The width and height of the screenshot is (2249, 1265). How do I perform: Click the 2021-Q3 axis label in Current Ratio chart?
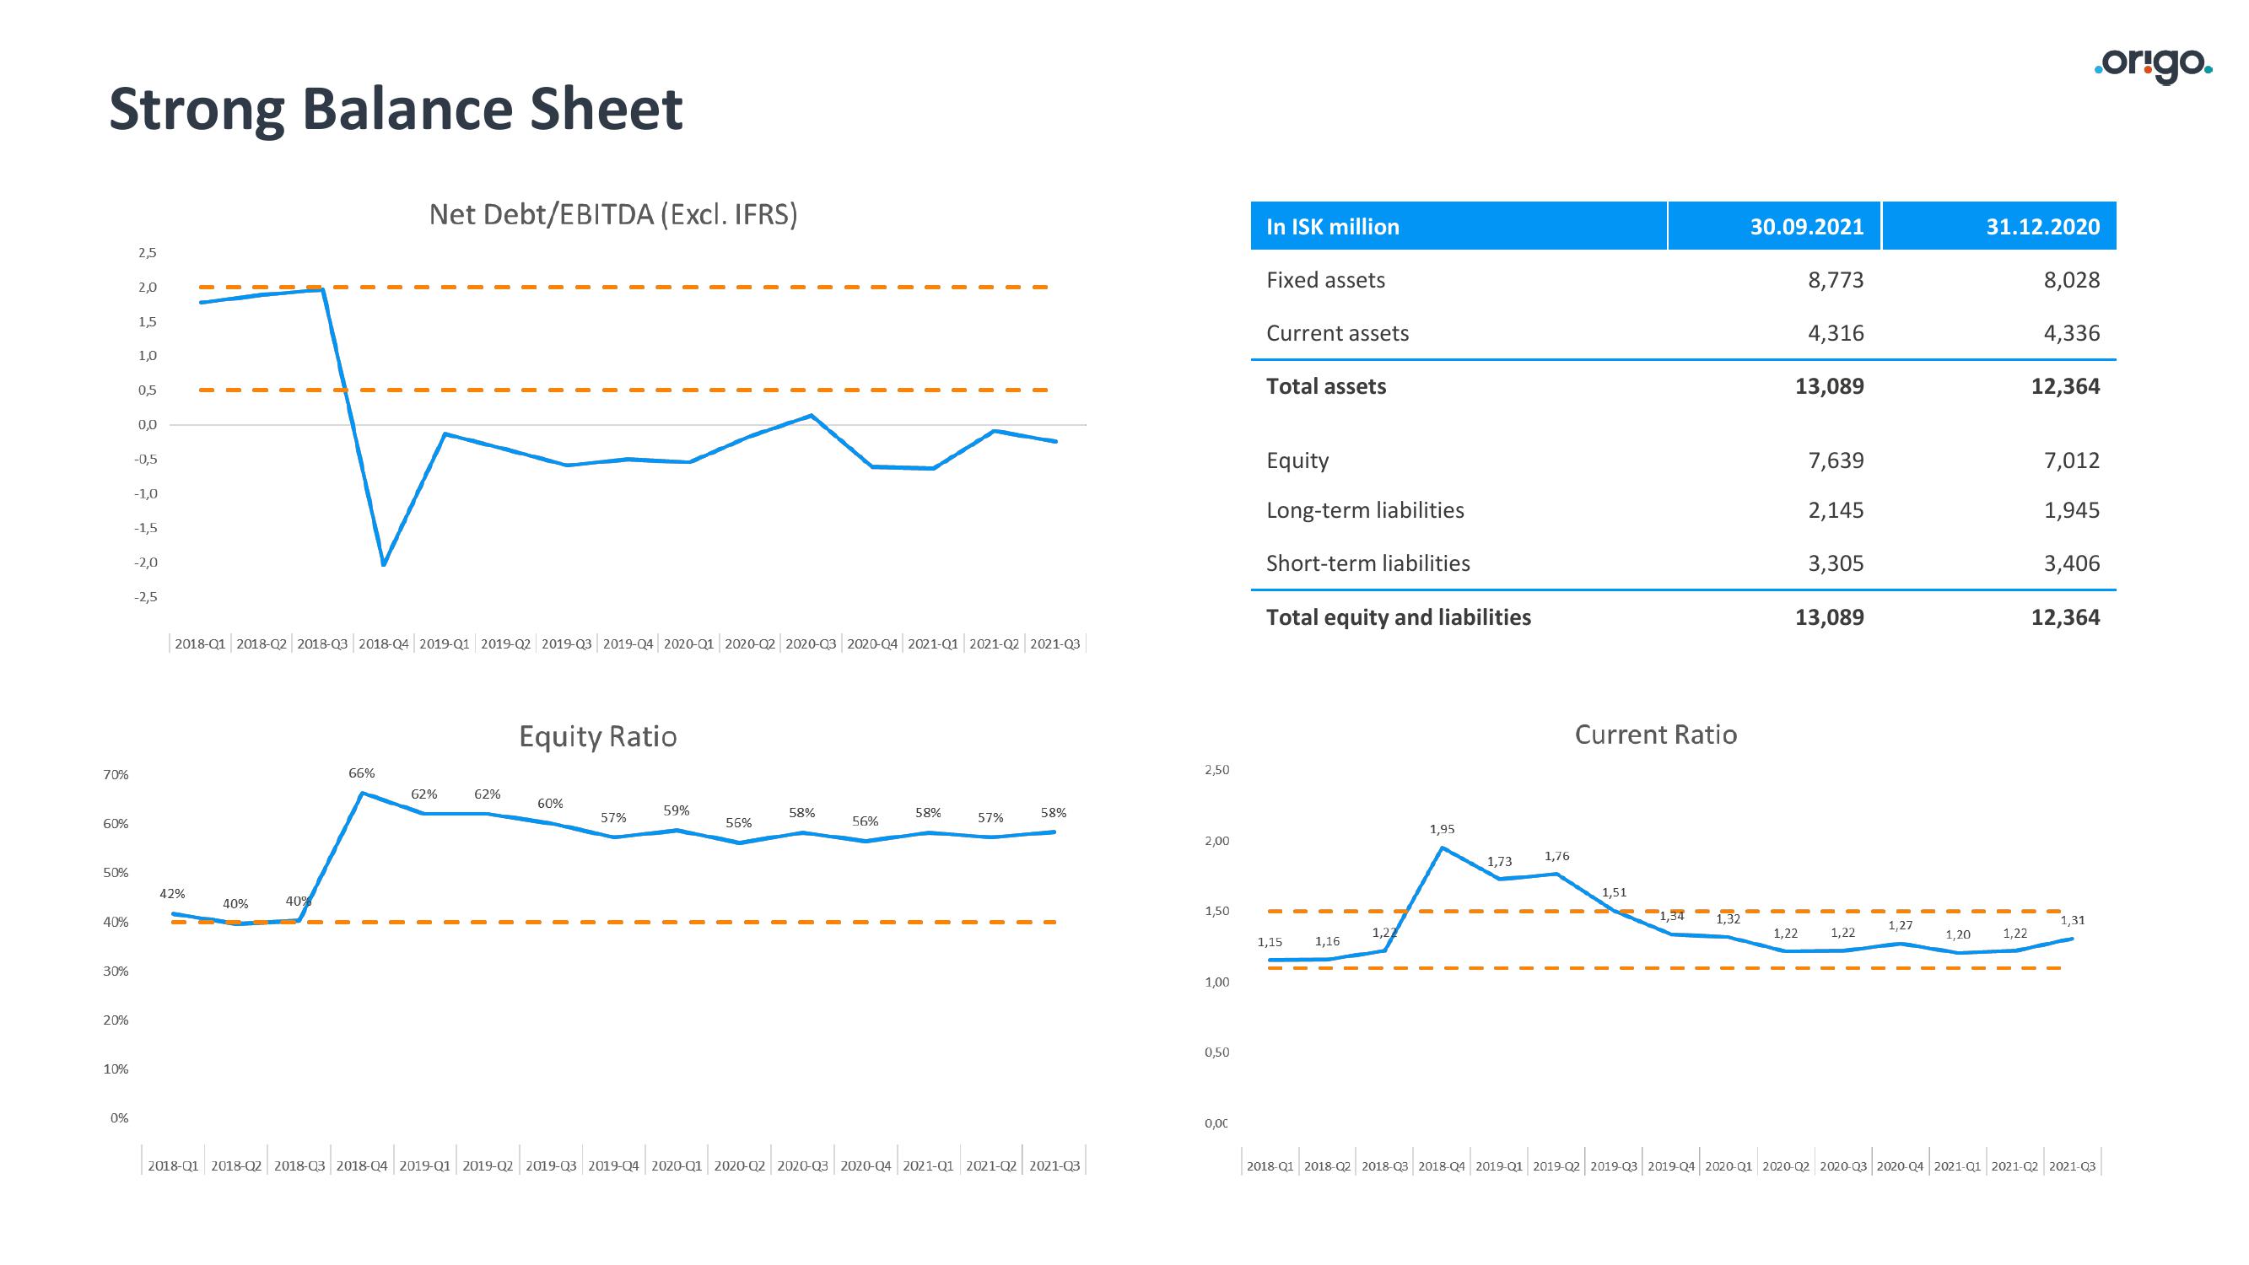[x=2072, y=1166]
